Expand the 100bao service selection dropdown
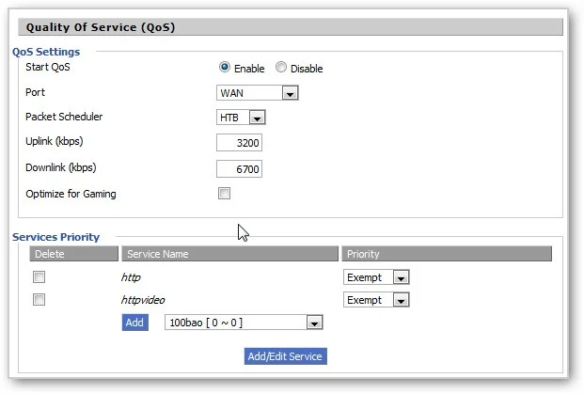 point(244,323)
